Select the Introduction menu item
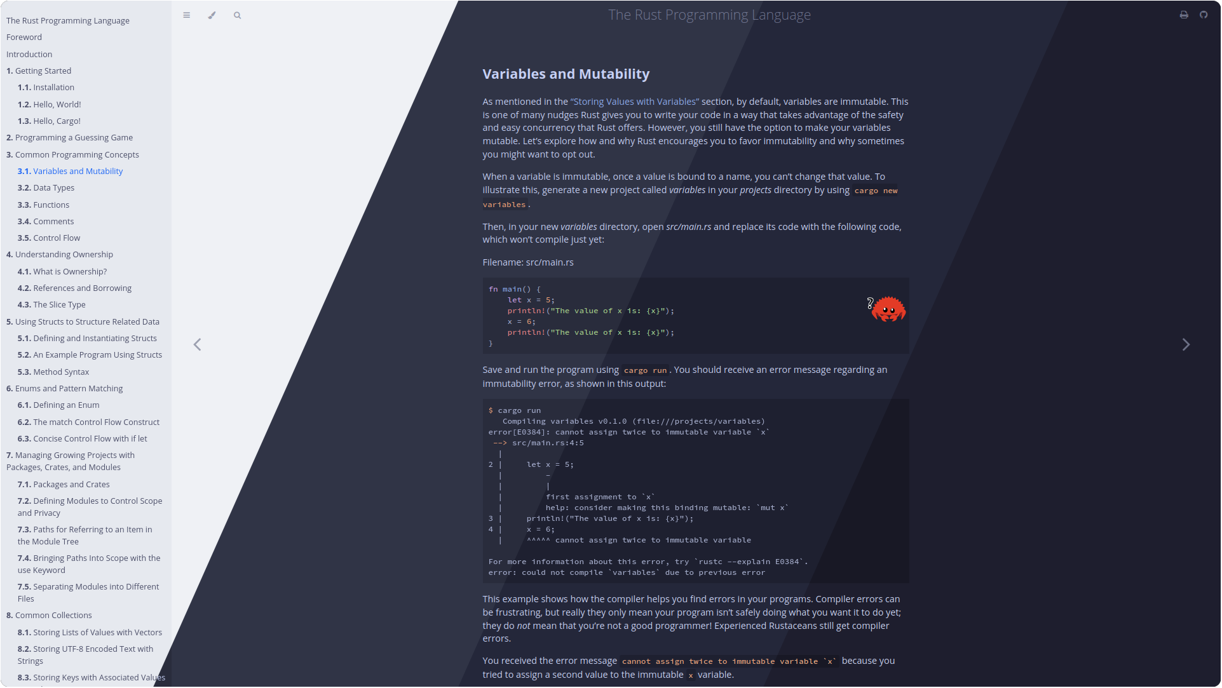 [29, 54]
